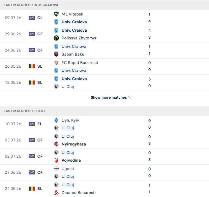Click the chevron next to Show more matches
209x197 pixels.
(130, 97)
